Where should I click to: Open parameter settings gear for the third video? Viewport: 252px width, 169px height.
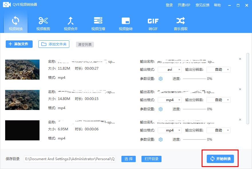pos(161,139)
